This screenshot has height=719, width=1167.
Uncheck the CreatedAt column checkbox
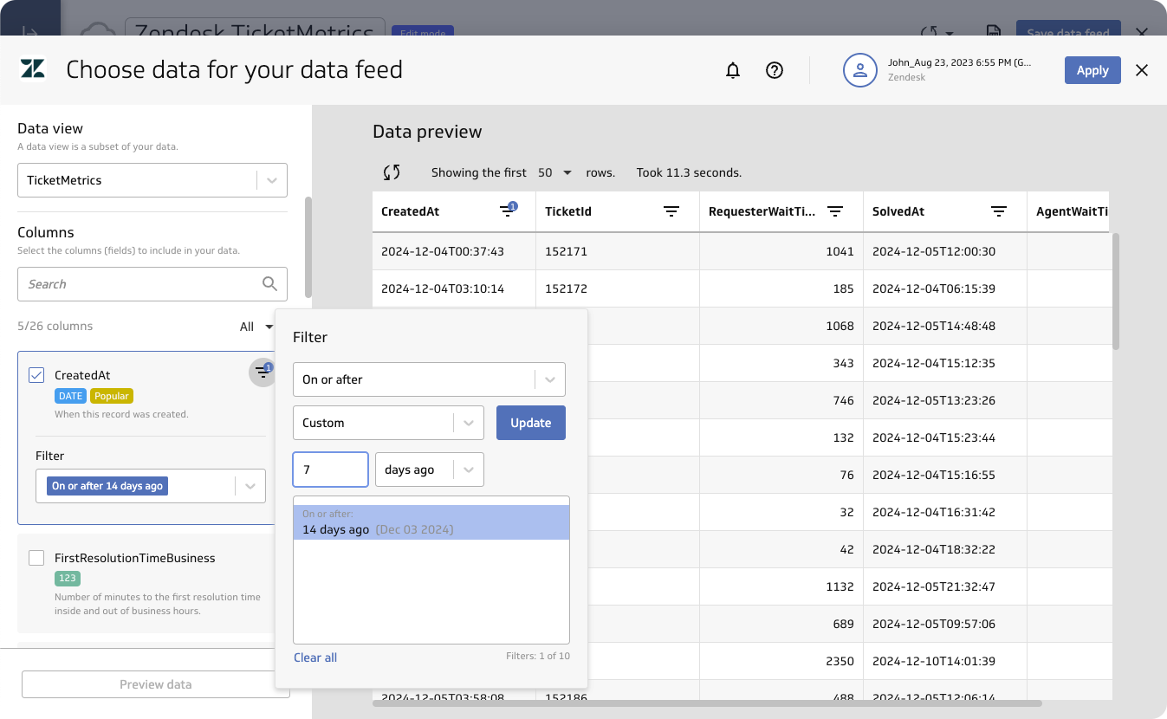click(x=36, y=375)
